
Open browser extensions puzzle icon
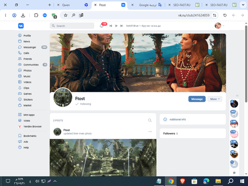pos(36,15)
